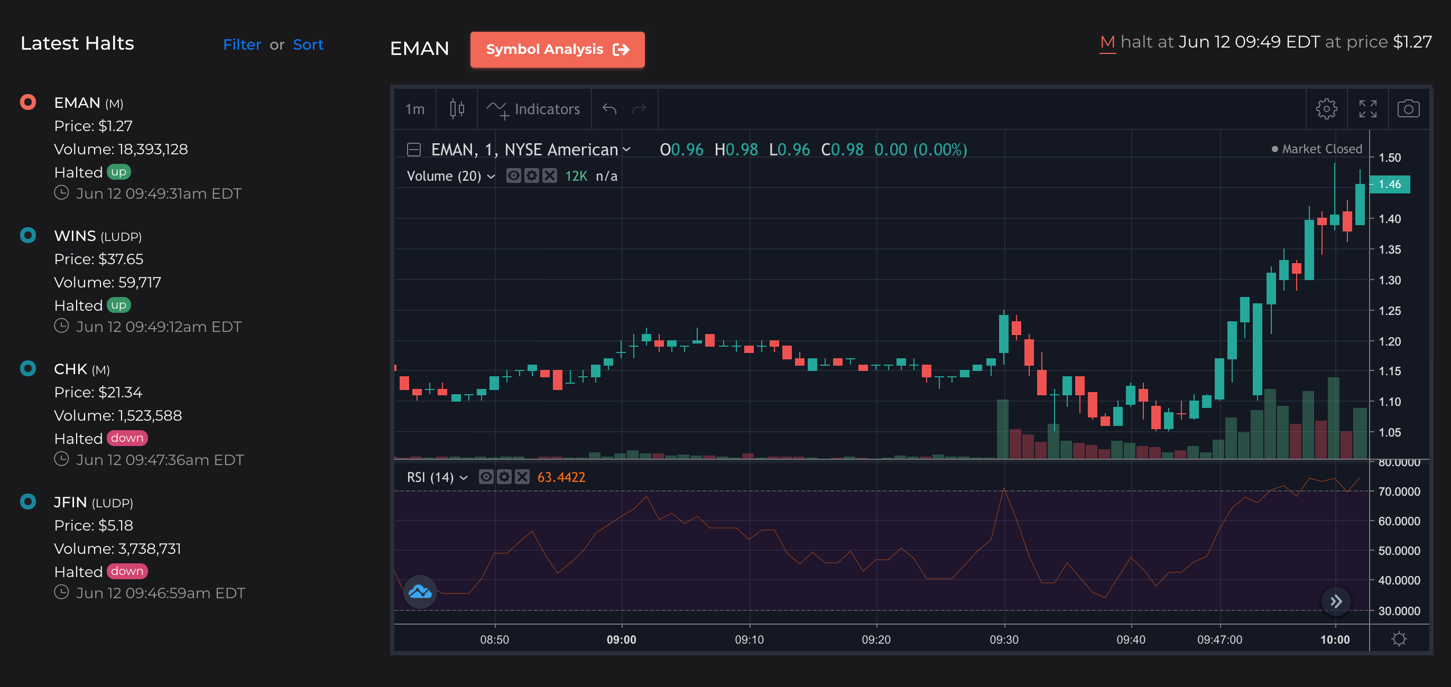Click WINS Price: $37.65 text
This screenshot has width=1451, height=687.
(98, 259)
